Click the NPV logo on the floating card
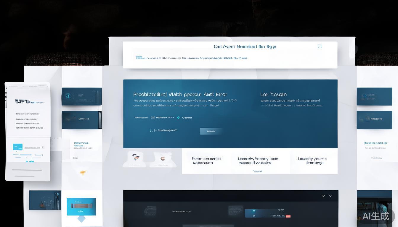 22,102
